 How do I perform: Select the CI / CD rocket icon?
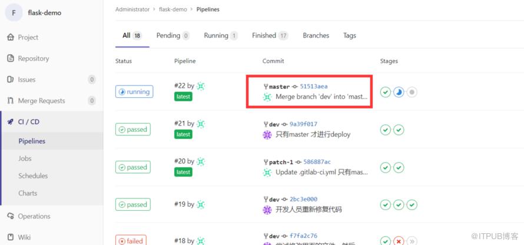[x=11, y=122]
